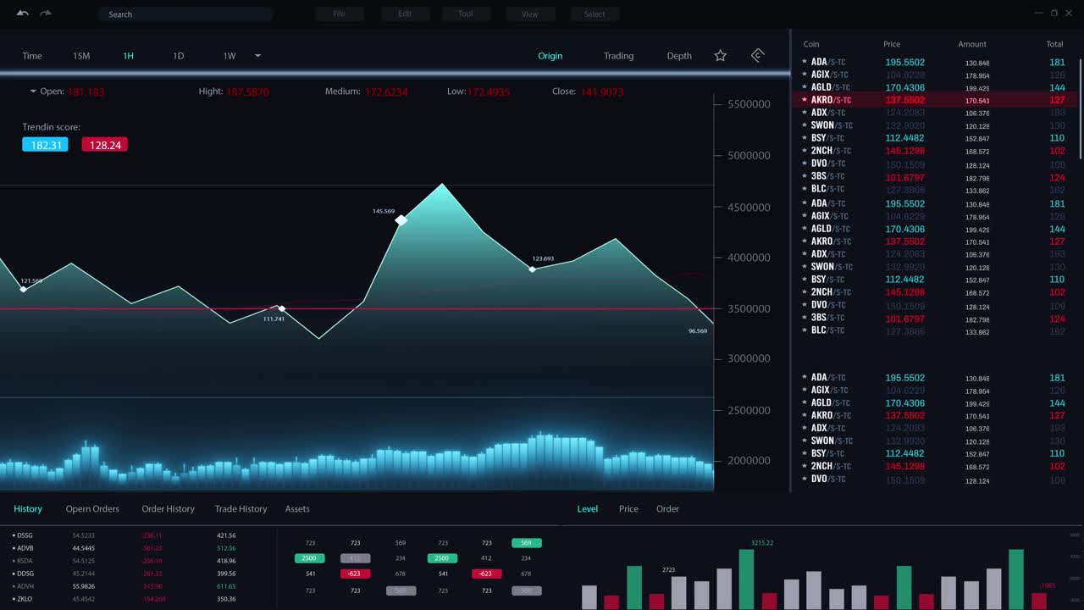This screenshot has width=1084, height=610.
Task: Click the blue 182.31 trend score badge
Action: [x=45, y=145]
